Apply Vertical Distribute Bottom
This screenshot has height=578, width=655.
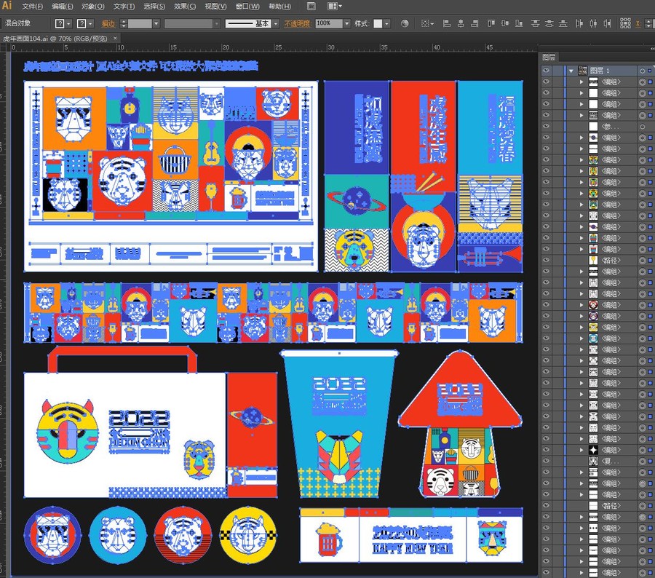coord(563,24)
